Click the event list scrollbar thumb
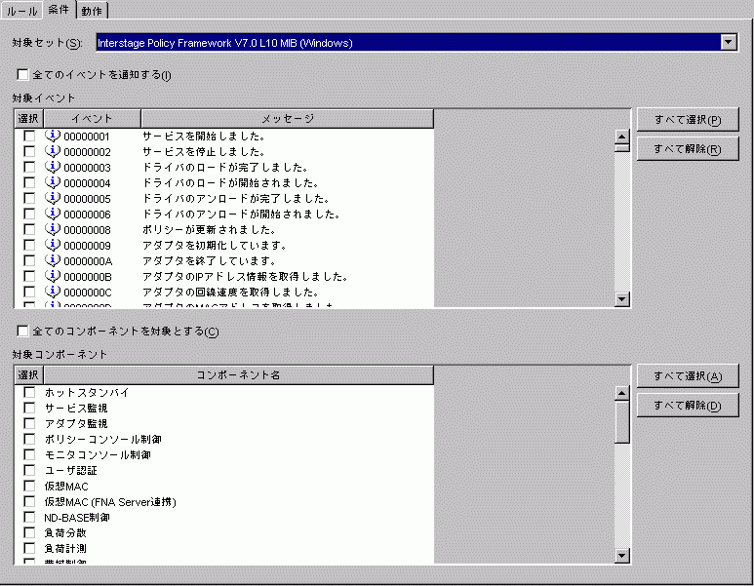754x586 pixels. point(621,148)
